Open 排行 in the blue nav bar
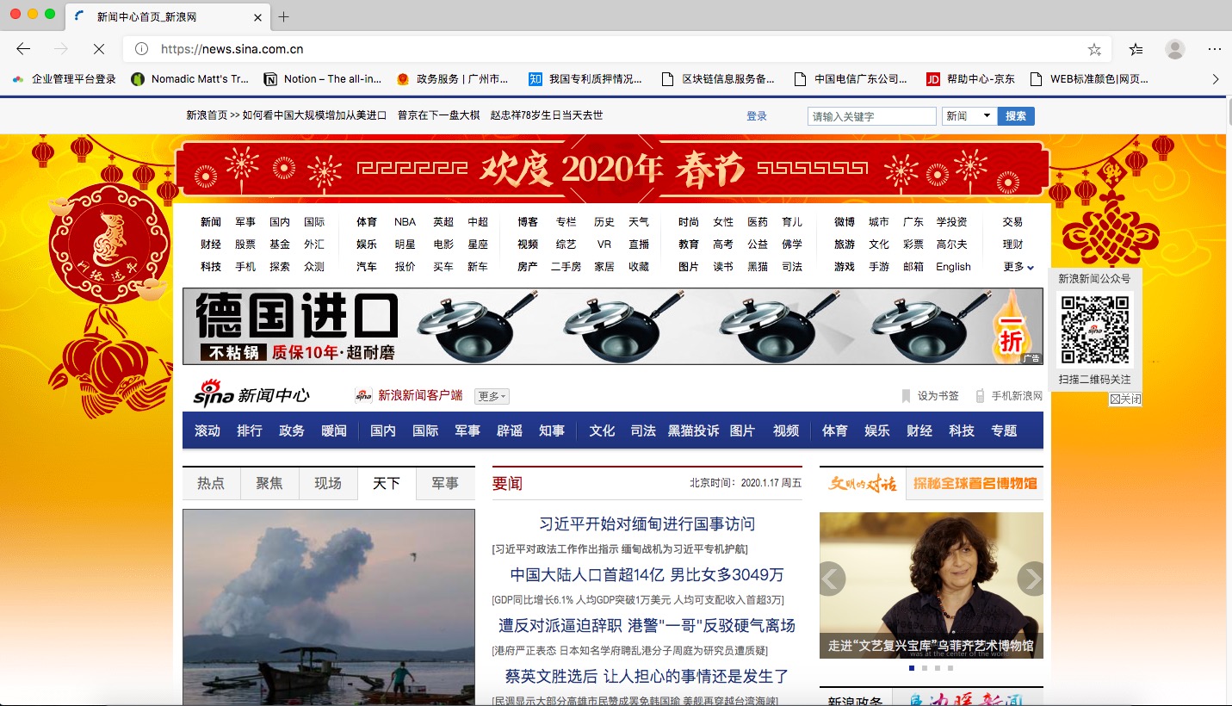 (x=250, y=430)
